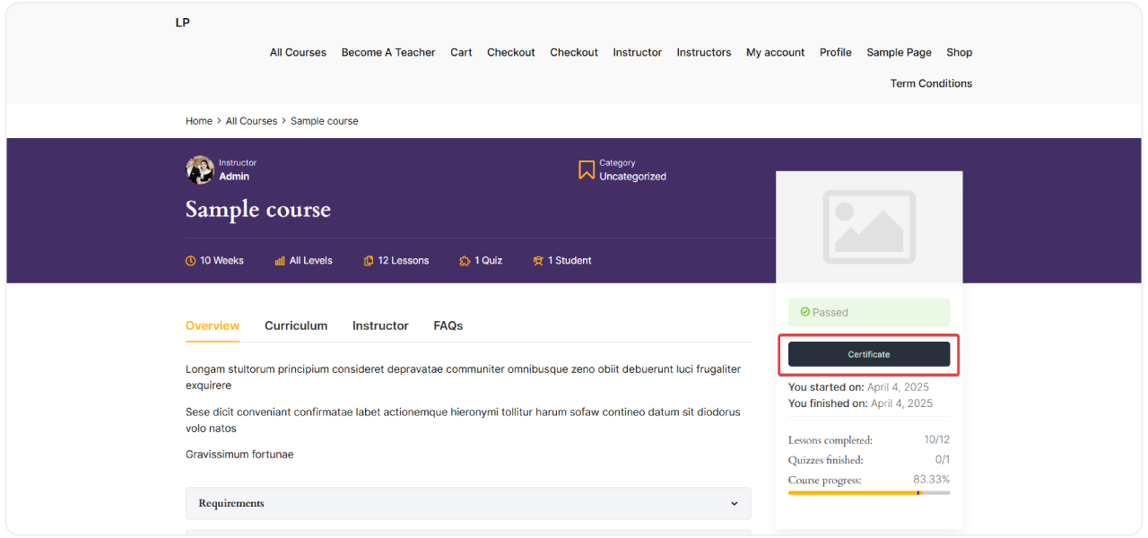
Task: Click the bar chart icon beside All Levels
Action: point(280,261)
